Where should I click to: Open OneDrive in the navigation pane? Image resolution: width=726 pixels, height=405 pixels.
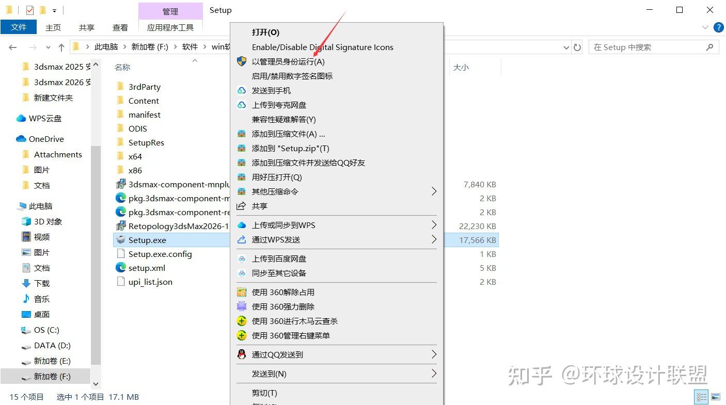coord(46,139)
